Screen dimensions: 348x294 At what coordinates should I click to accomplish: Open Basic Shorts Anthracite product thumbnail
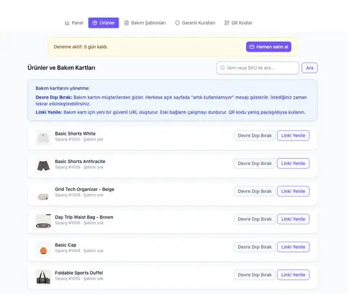43,166
